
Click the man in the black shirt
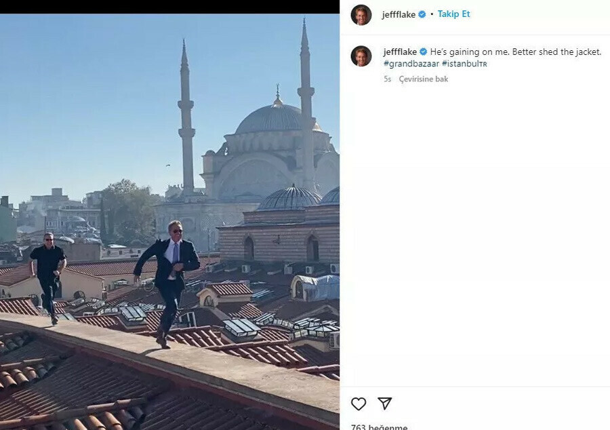48,271
